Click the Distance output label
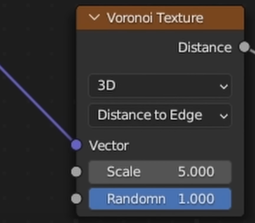This screenshot has height=223, width=255. coord(205,47)
